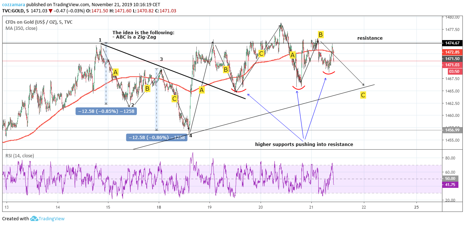Click date 25 on the time axis
465x225 pixels.
coord(417,207)
